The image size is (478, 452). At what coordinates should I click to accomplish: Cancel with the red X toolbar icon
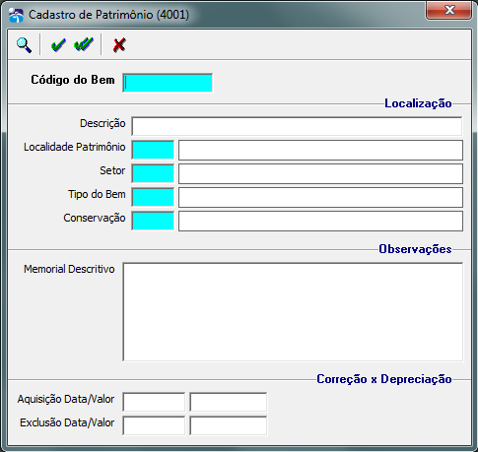119,45
